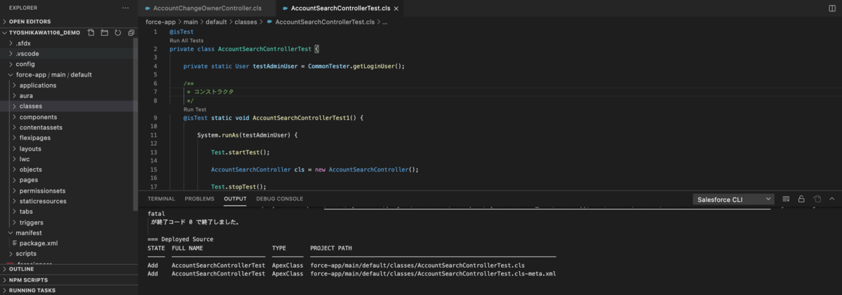Open package.xml in the file tree
This screenshot has height=295, width=842.
(x=39, y=243)
